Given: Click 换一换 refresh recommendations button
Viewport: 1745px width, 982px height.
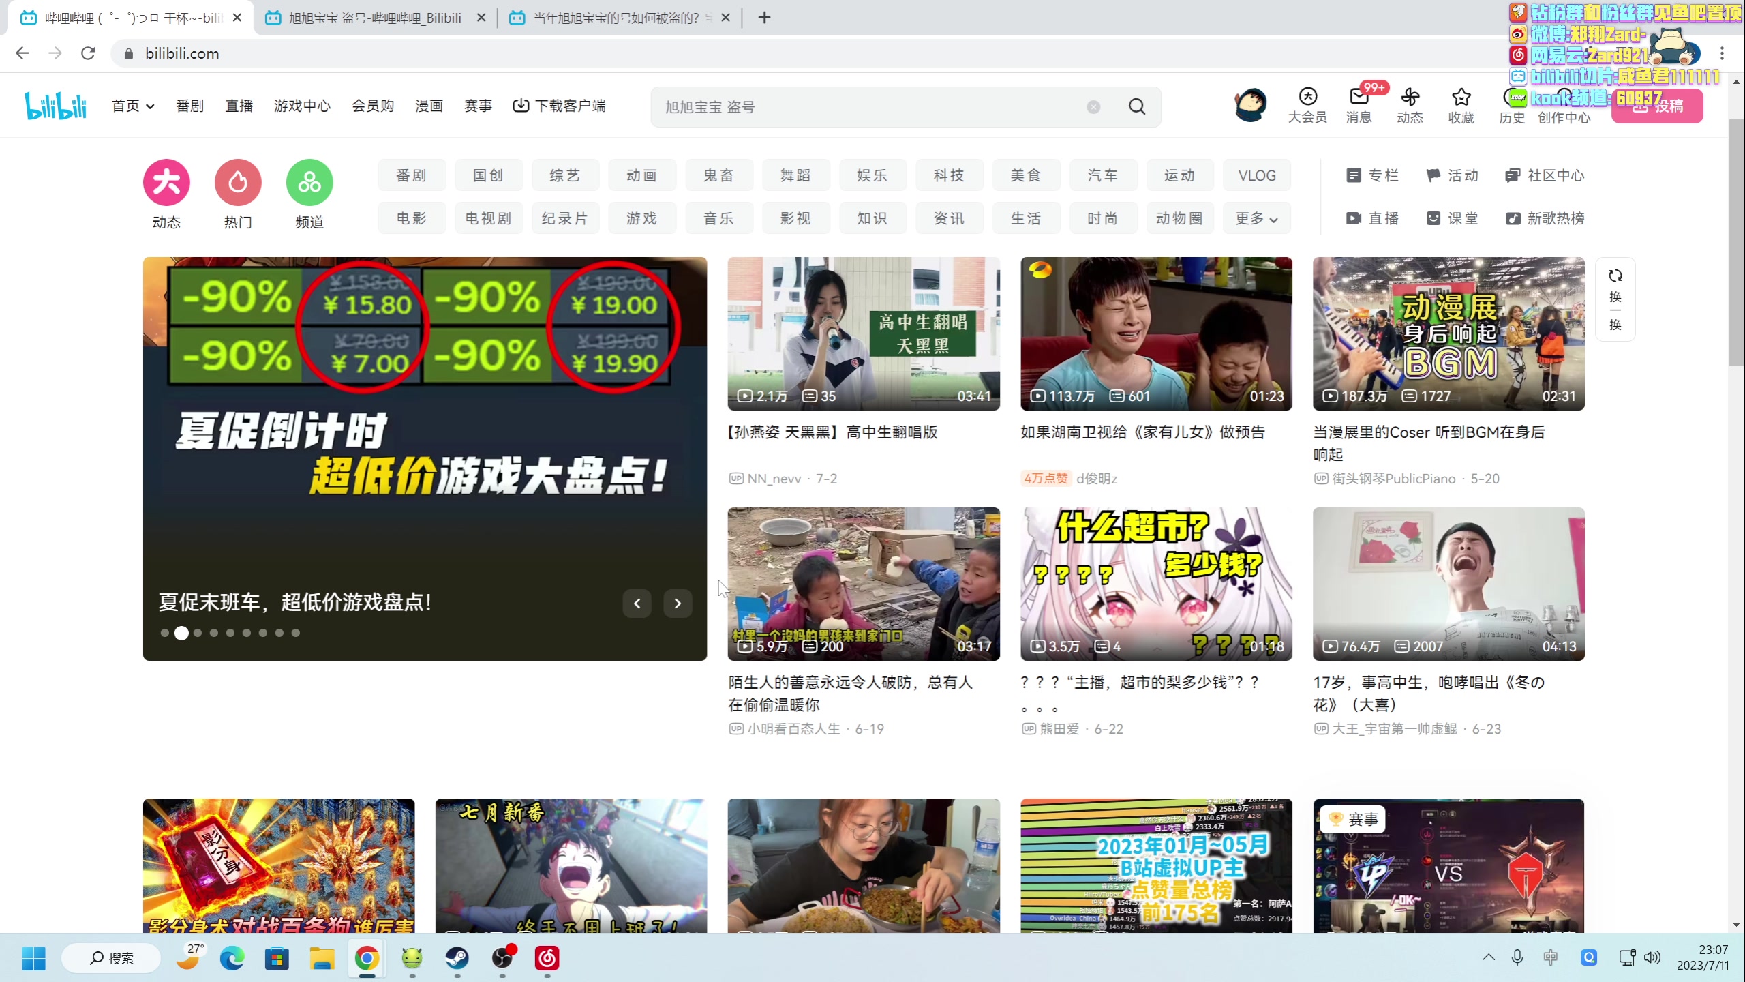Looking at the screenshot, I should (x=1615, y=299).
